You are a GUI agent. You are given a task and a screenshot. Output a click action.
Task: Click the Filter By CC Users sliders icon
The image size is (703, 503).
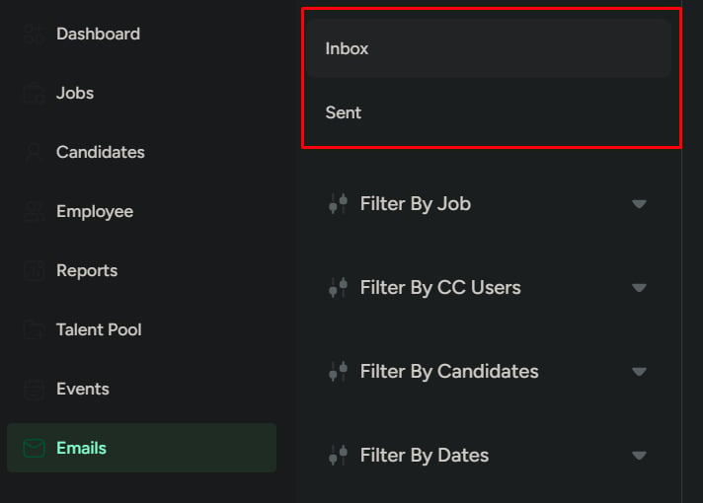[x=338, y=288]
